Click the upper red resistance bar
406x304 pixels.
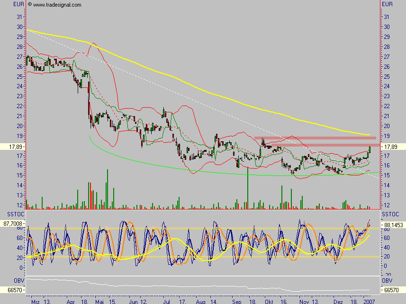click(x=315, y=138)
